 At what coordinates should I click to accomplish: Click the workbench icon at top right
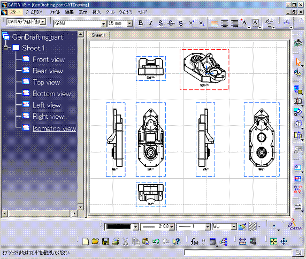pos(298,43)
